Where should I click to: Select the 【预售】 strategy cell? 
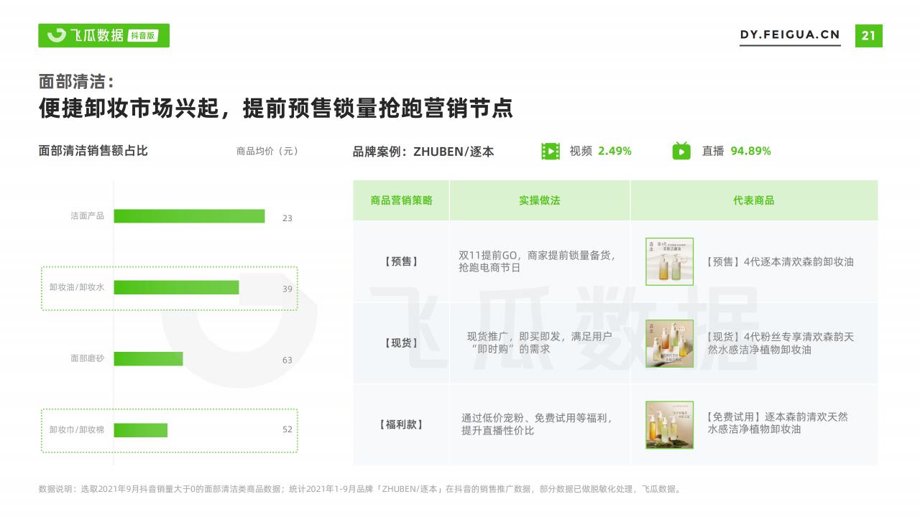pos(401,261)
